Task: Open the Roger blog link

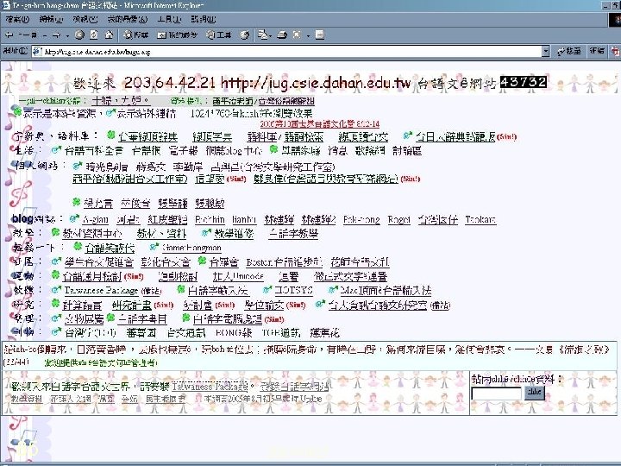Action: [x=398, y=219]
